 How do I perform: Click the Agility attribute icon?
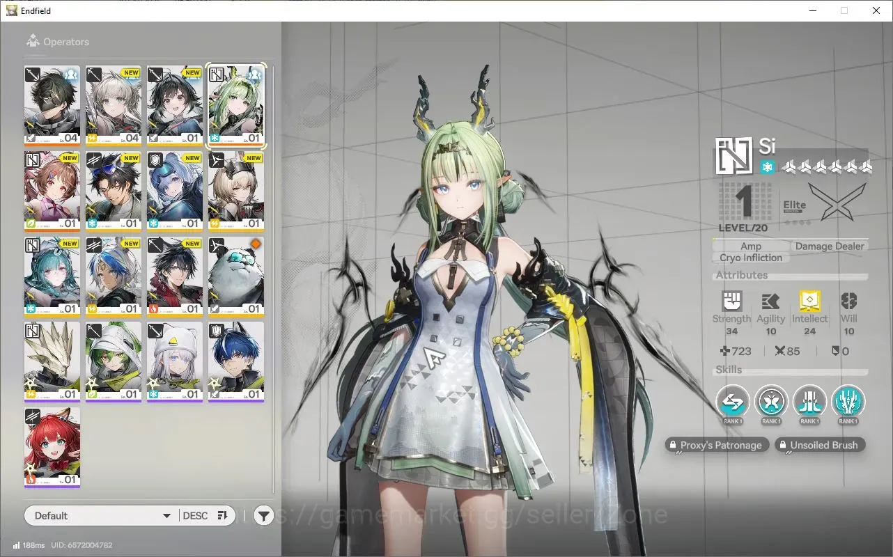point(770,301)
